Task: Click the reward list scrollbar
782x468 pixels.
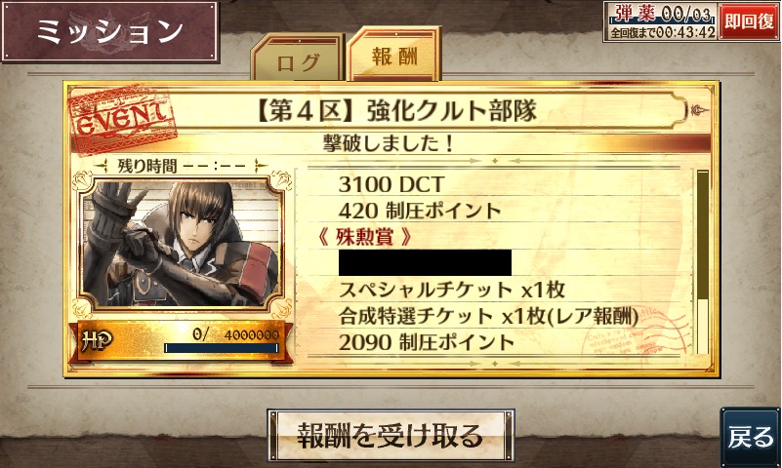Action: click(702, 262)
